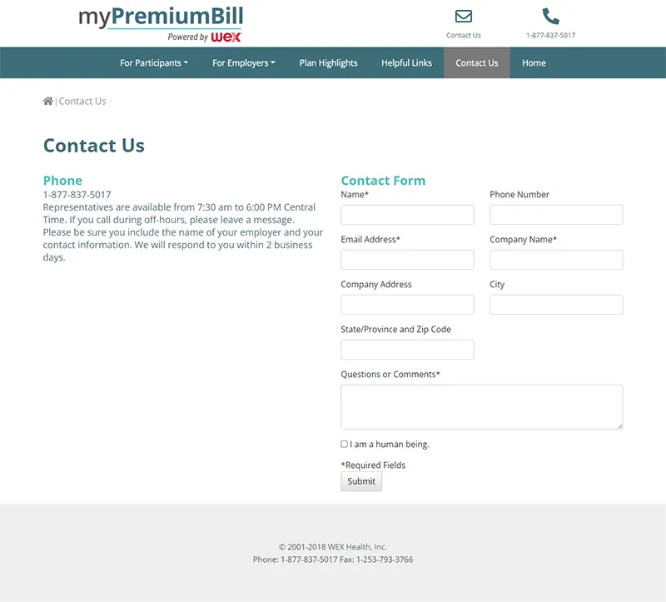Click the Company Address input

[407, 305]
